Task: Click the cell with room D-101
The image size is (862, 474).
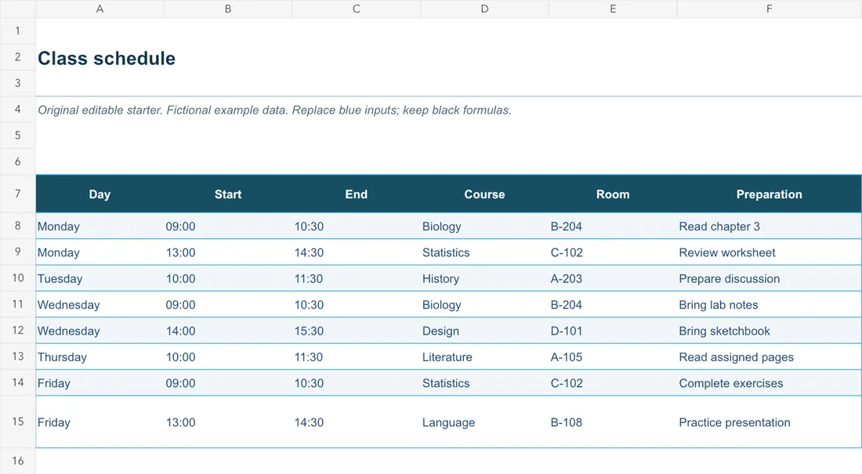Action: point(613,331)
